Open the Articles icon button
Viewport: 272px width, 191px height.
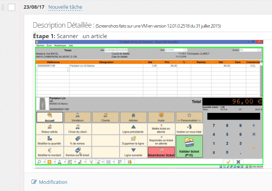coord(134,117)
